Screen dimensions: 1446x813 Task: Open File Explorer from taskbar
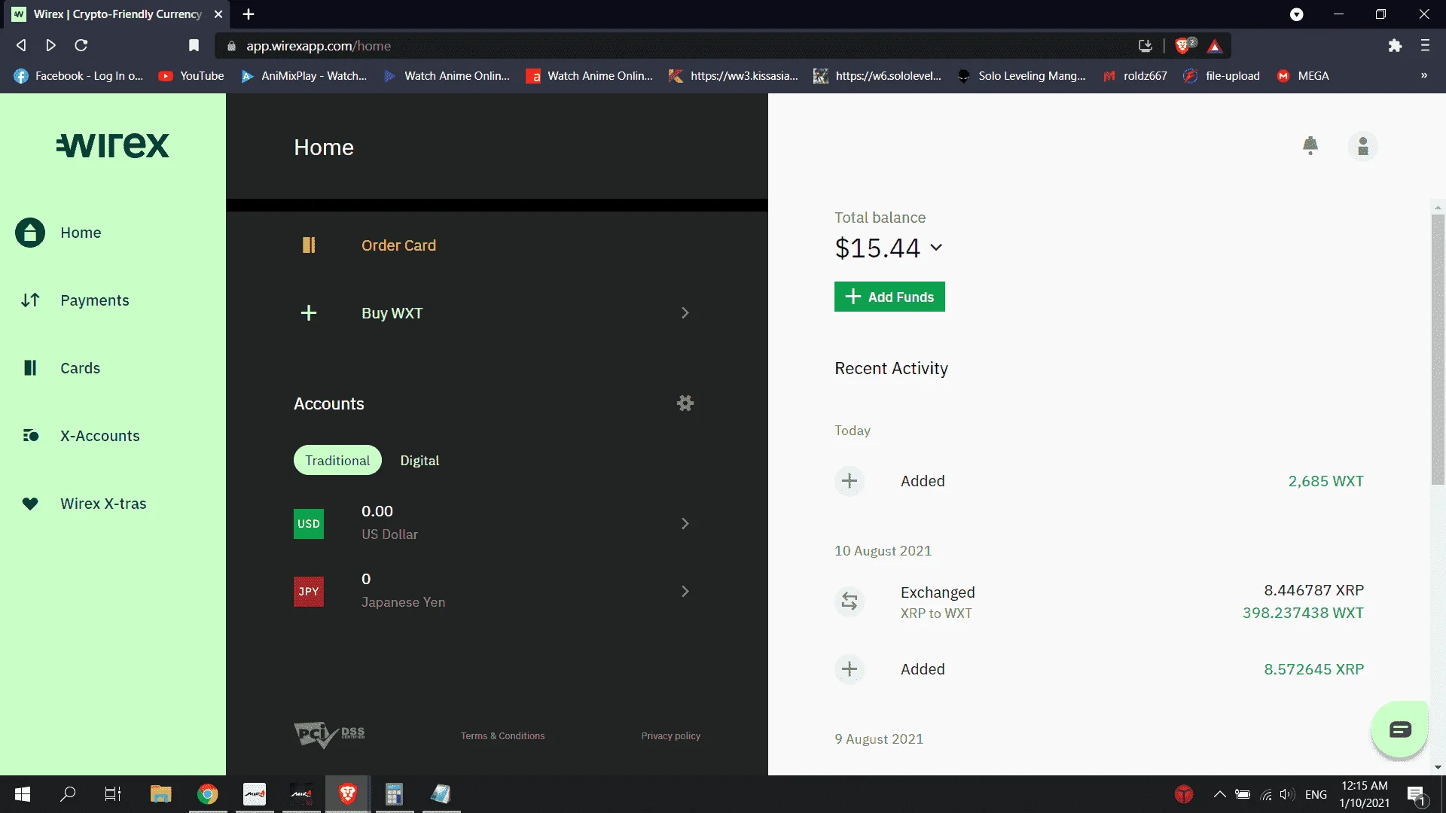[160, 794]
